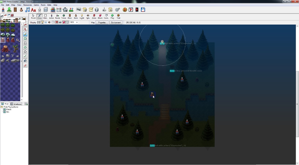
Task: Select the Actor placement tool
Action: click(51, 17)
